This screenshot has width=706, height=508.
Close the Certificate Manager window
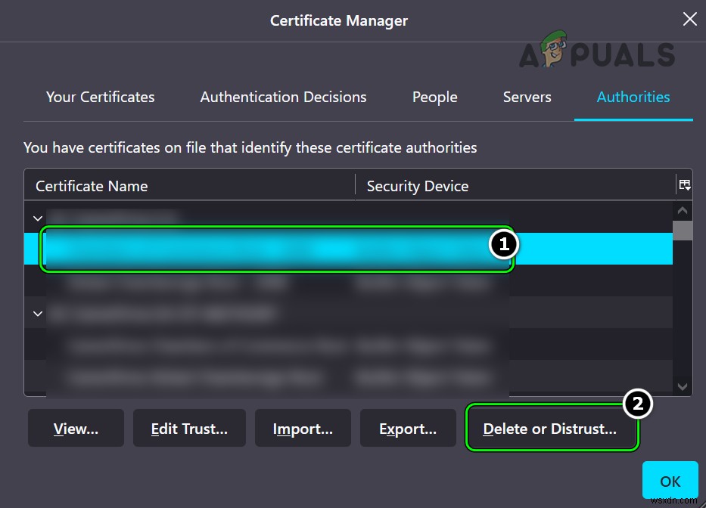tap(689, 20)
